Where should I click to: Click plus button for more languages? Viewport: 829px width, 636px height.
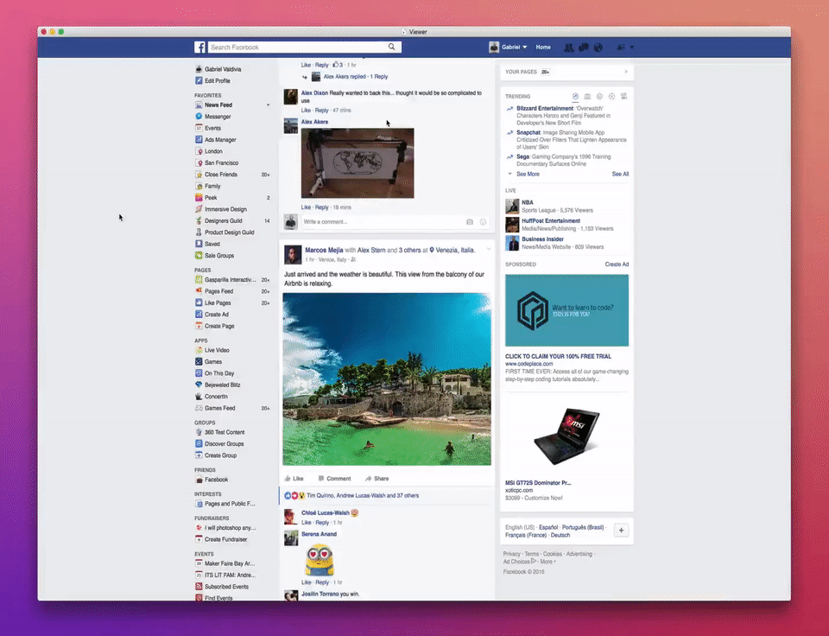point(621,531)
